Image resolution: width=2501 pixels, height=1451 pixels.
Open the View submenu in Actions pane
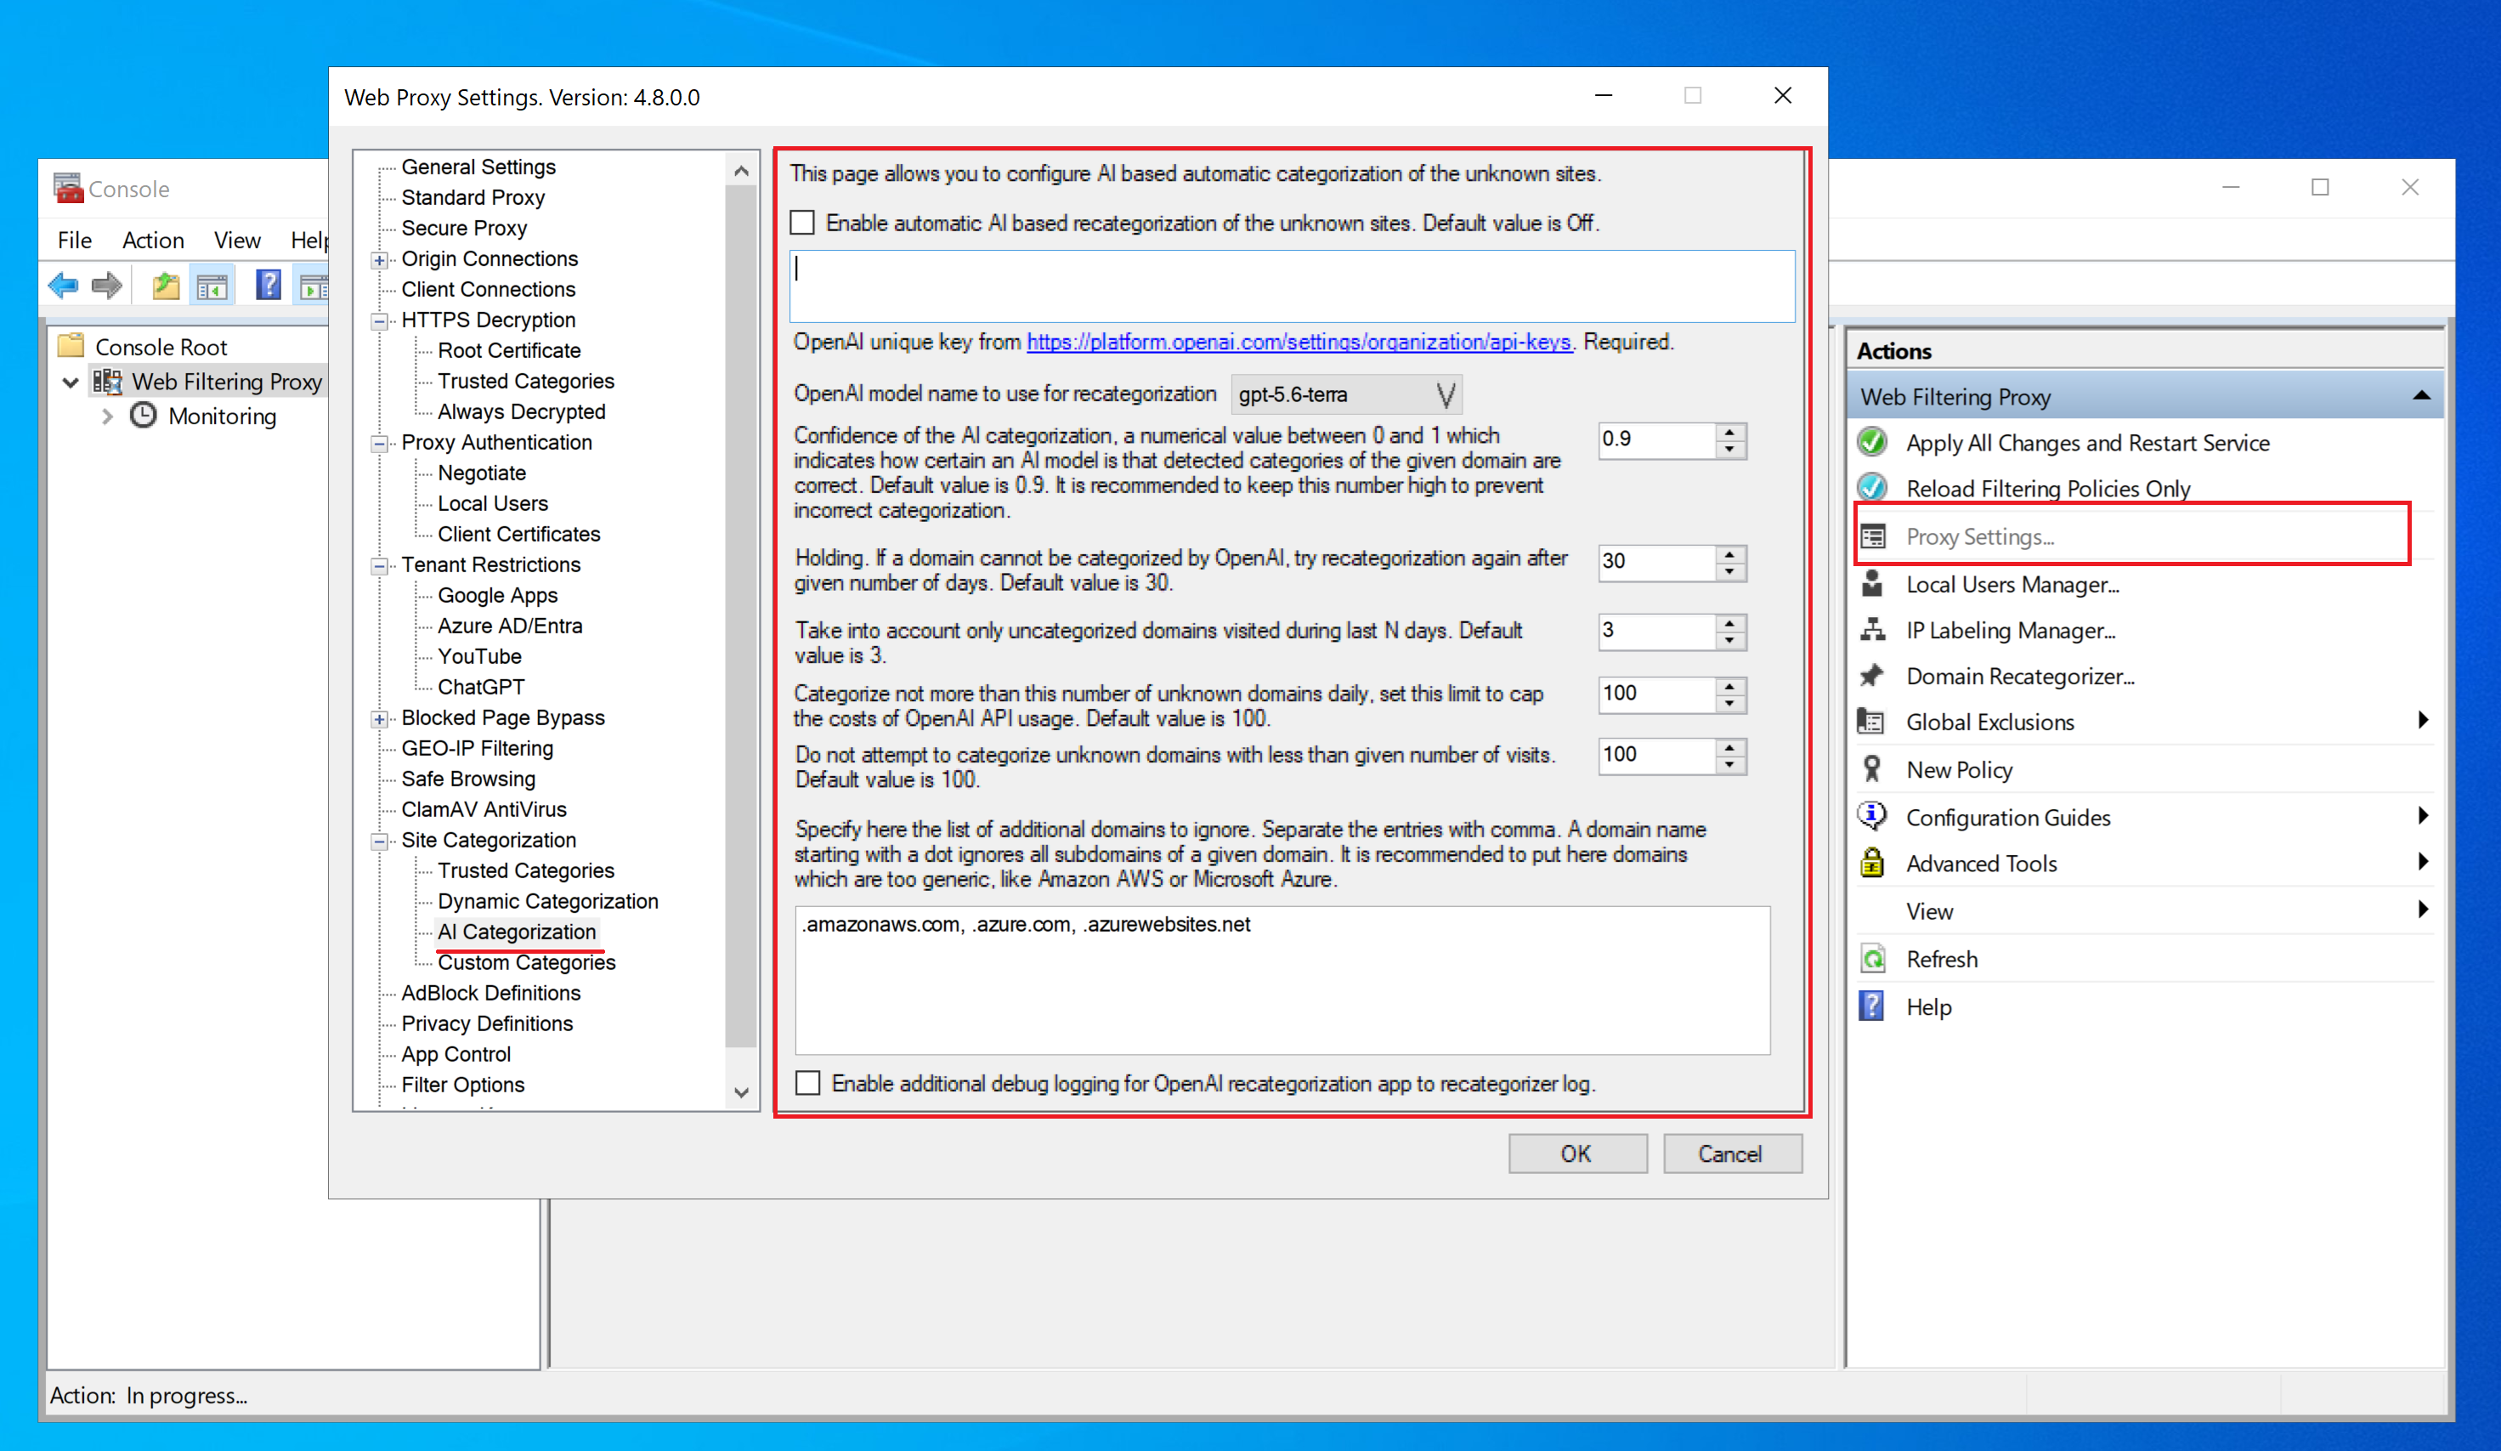(x=2145, y=910)
